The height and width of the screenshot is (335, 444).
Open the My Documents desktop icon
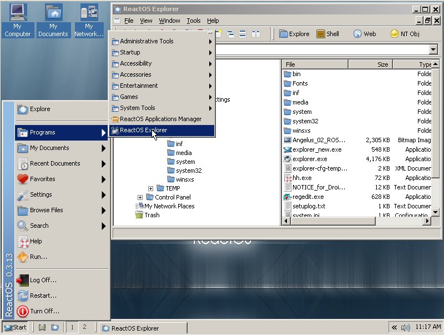tap(53, 12)
